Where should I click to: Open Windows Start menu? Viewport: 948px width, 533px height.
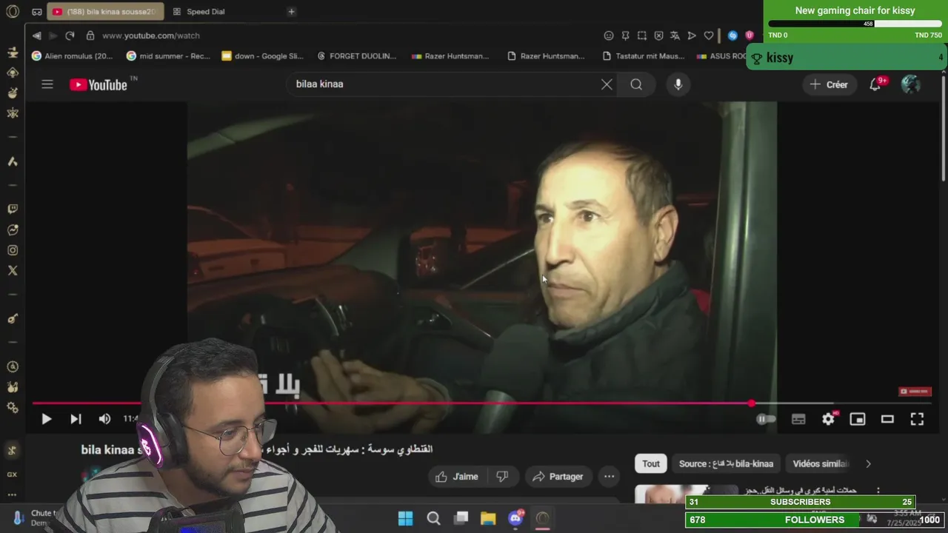click(x=405, y=518)
